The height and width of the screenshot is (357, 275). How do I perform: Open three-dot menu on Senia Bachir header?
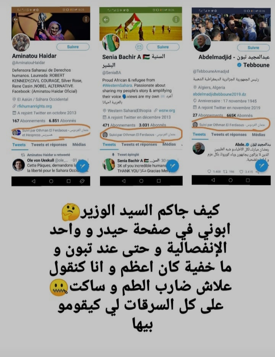[x=176, y=19]
